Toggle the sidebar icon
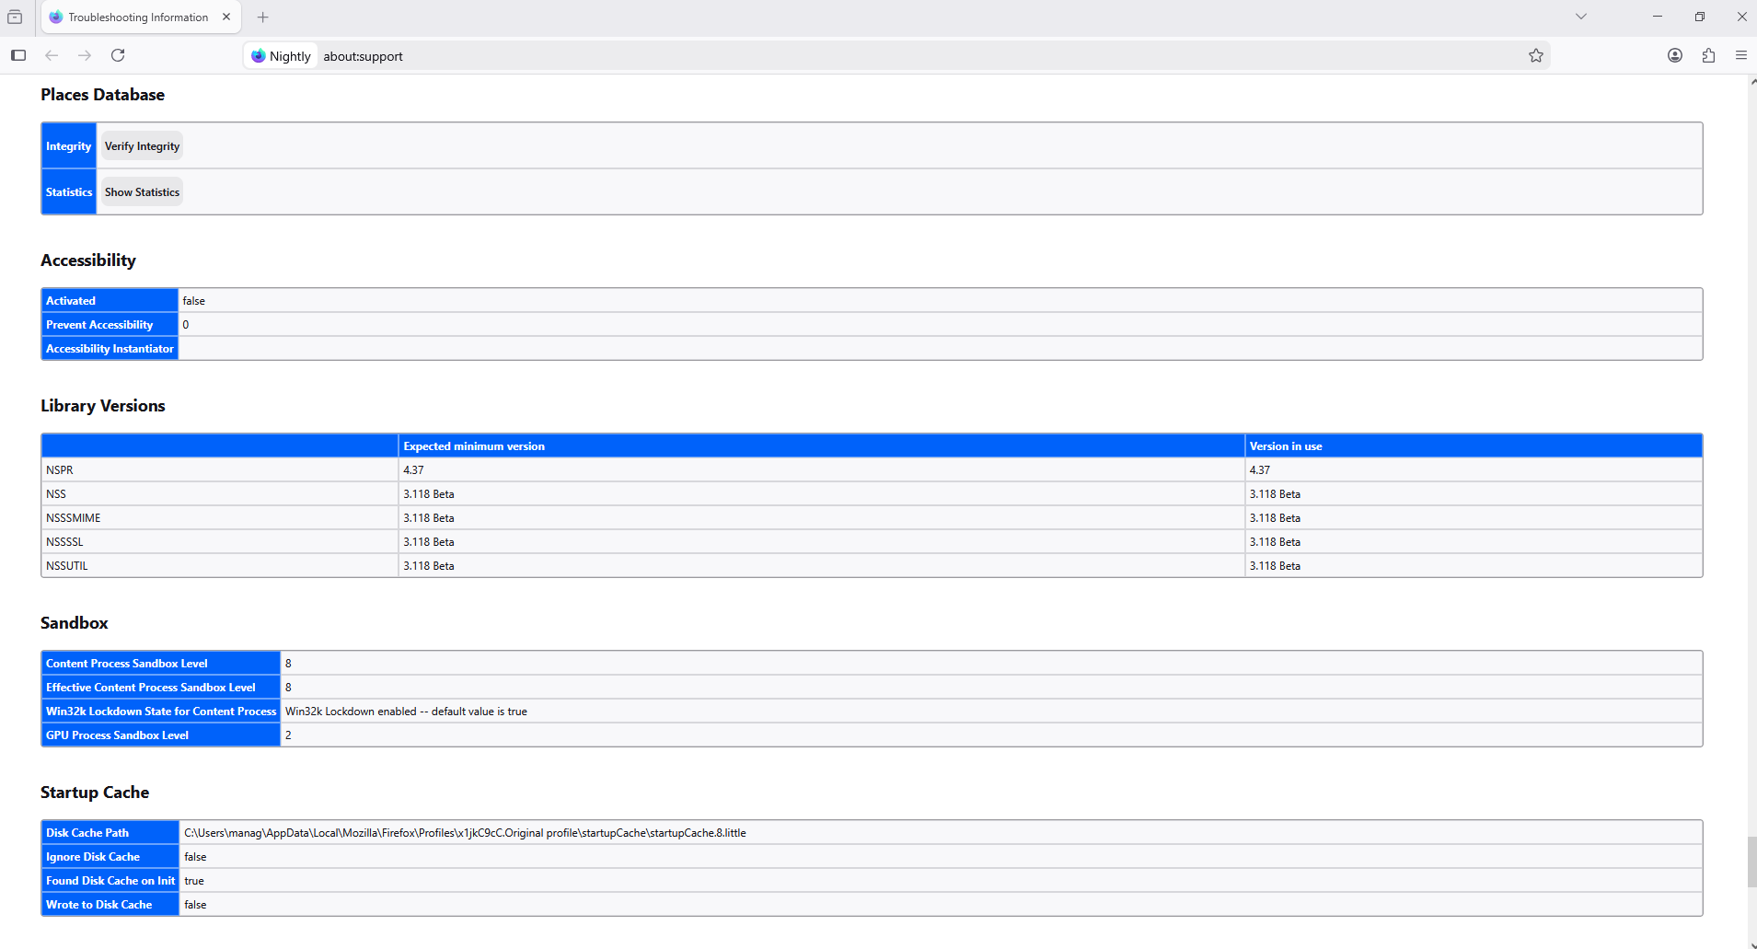 (x=18, y=55)
